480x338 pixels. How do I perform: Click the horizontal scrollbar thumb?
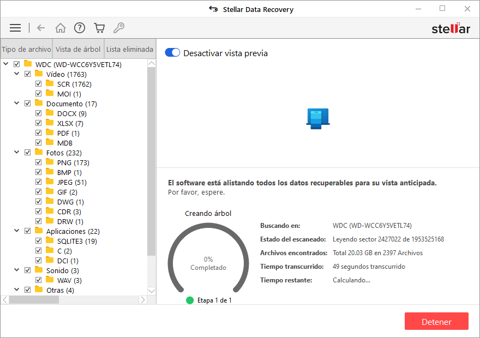tap(34, 300)
